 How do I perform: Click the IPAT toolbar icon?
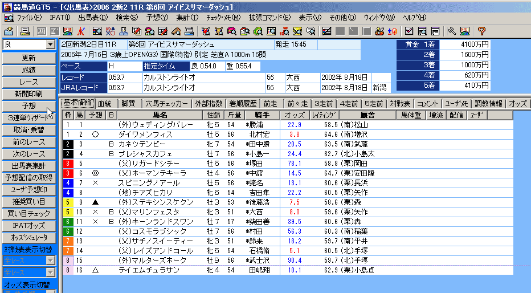(68, 31)
